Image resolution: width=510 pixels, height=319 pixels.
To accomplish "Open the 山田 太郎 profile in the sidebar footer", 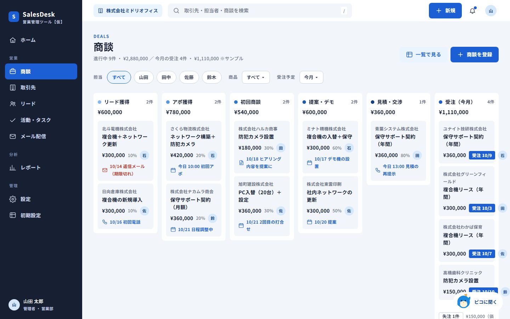I will [x=41, y=305].
